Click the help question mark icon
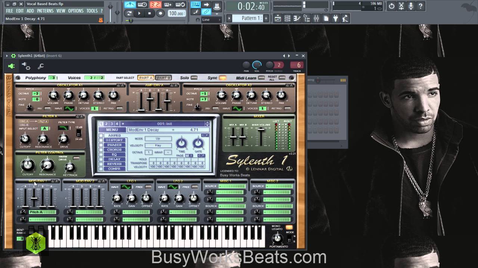 point(420,6)
